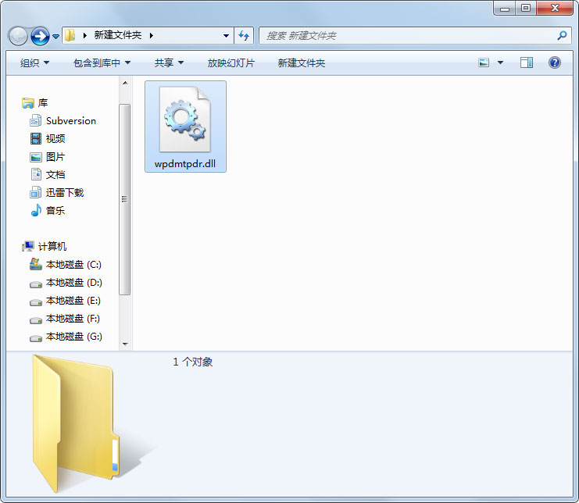Open the address bar history dropdown
The height and width of the screenshot is (503, 579).
[x=226, y=36]
